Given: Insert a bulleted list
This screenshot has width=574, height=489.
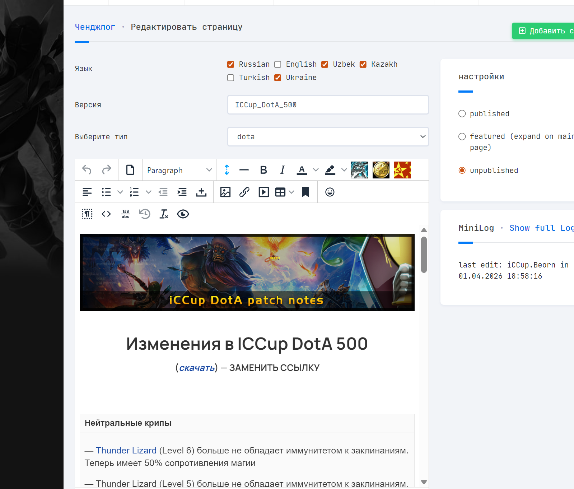Looking at the screenshot, I should coord(106,192).
